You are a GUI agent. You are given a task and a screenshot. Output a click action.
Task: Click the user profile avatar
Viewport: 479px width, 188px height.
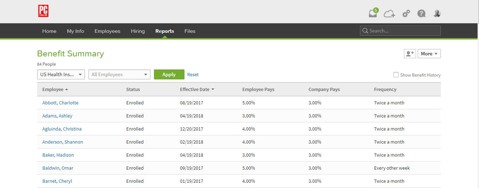[437, 14]
